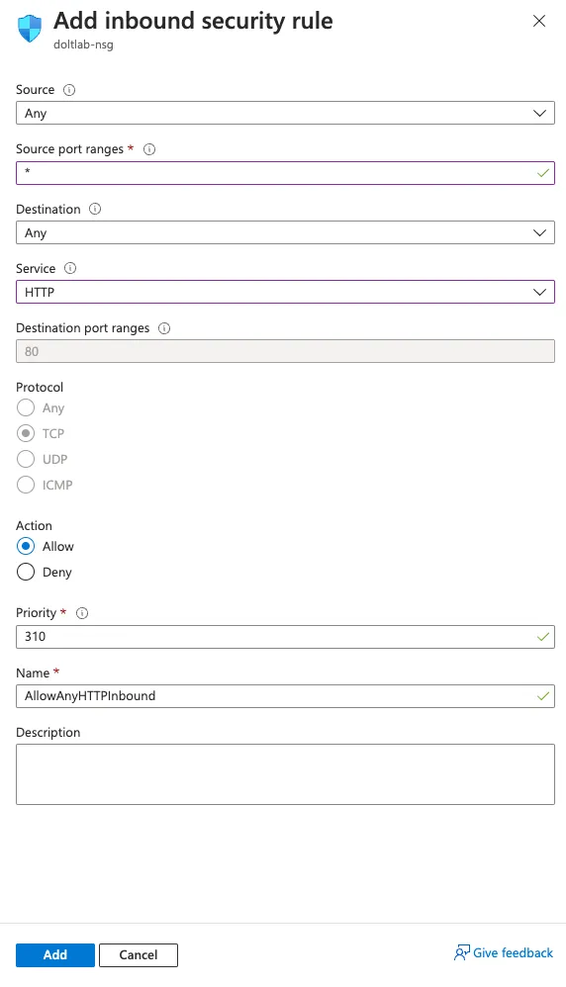Click the Destination info icon
566x987 pixels.
(x=95, y=209)
